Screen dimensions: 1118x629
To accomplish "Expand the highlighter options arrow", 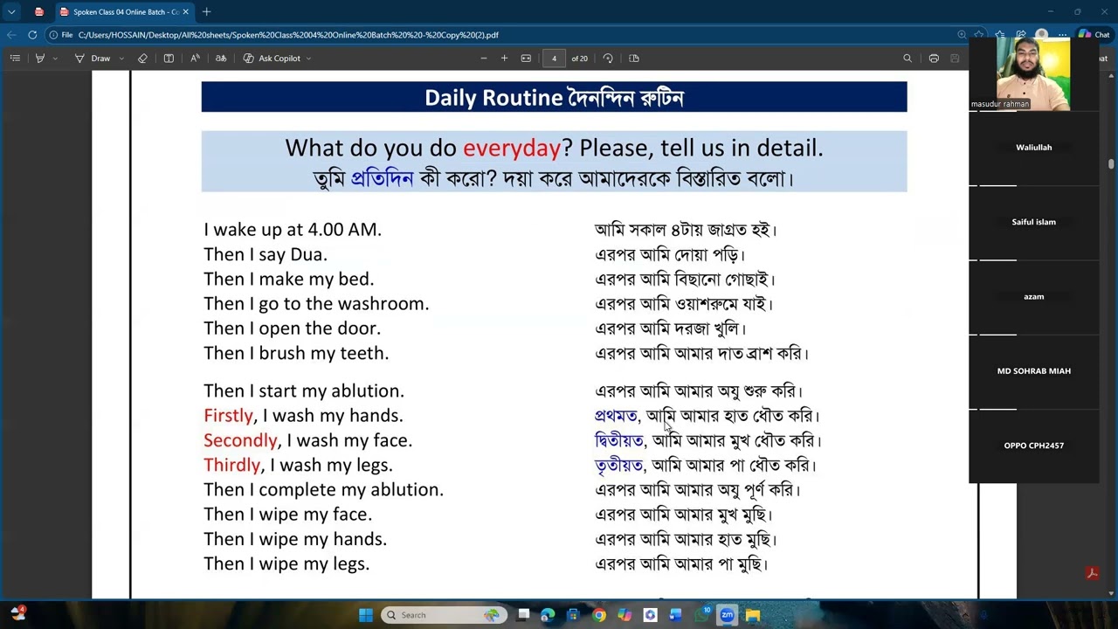I will [x=55, y=59].
